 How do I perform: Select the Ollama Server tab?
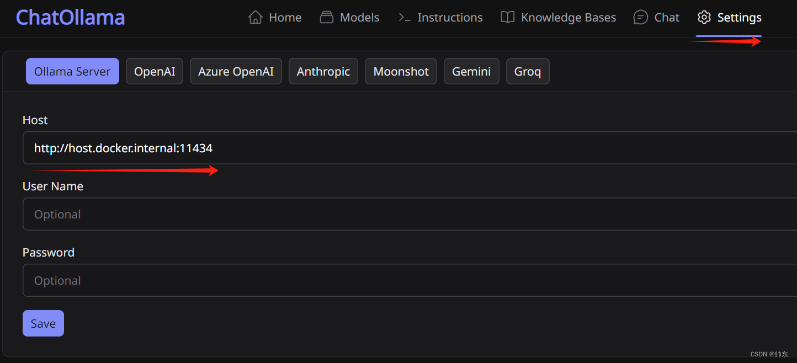pos(72,71)
